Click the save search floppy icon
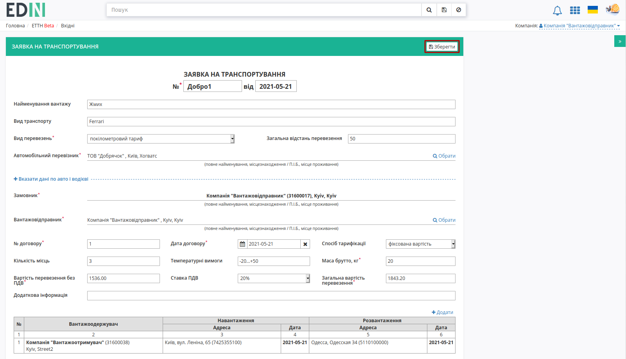 click(x=444, y=10)
